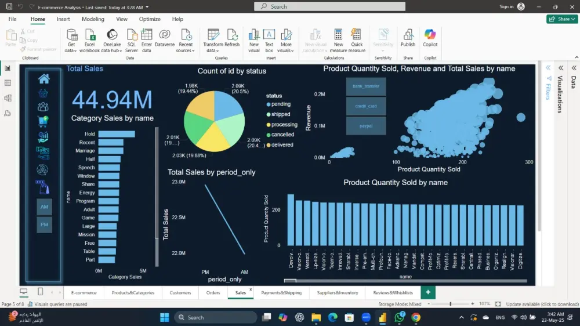Toggle the pending legend item
This screenshot has width=580, height=326.
tap(278, 104)
